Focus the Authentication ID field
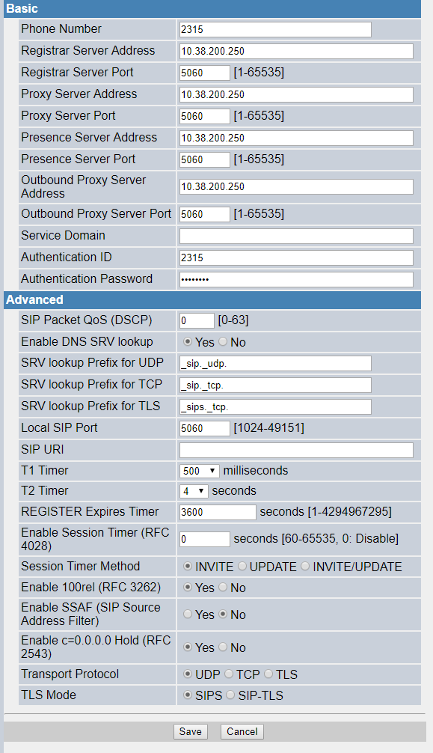 (296, 257)
